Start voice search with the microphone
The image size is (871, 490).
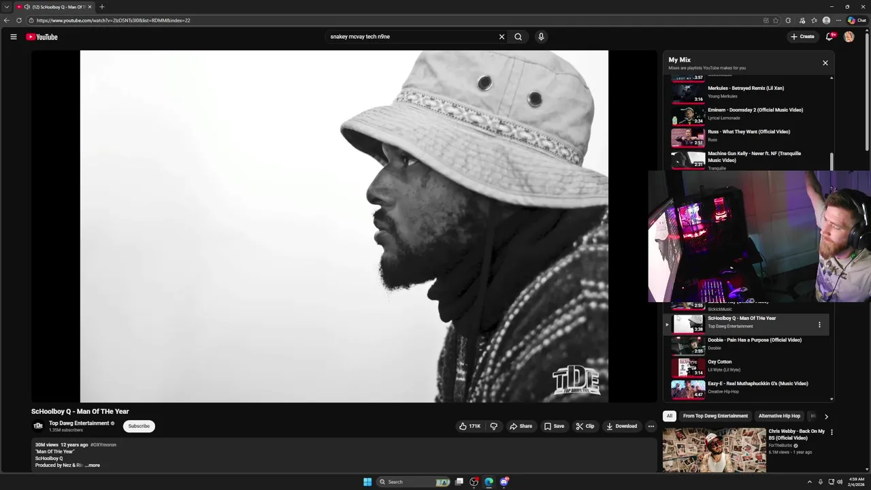tap(541, 37)
